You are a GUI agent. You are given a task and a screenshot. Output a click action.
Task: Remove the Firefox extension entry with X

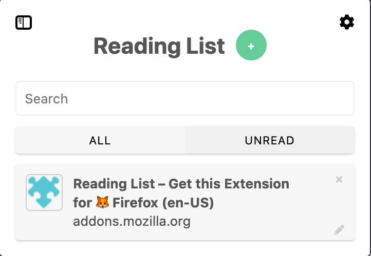point(339,179)
